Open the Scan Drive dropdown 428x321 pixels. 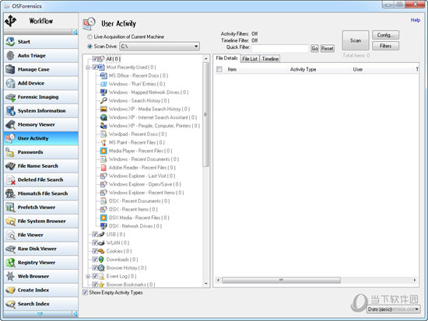point(196,47)
